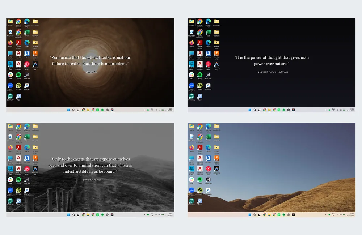Open Start menu on the Pema Chodron desktop taskbar
Image resolution: width=362 pixels, height=235 pixels.
tap(68, 215)
